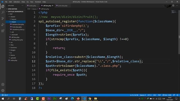This screenshot has width=180, height=101.
Task: Open the Selection menu
Action: click(x=17, y=2)
